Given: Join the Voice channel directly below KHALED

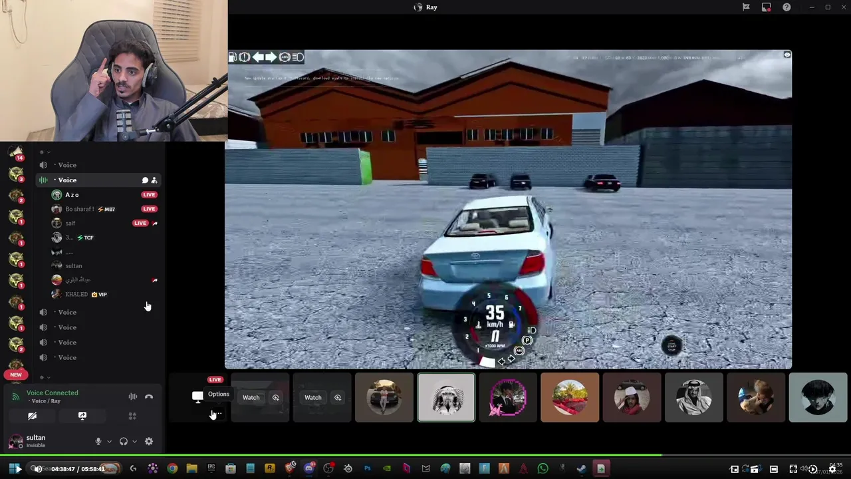Looking at the screenshot, I should point(98,312).
